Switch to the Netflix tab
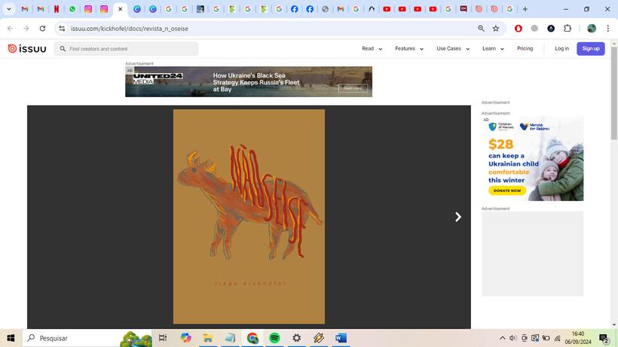 point(57,8)
